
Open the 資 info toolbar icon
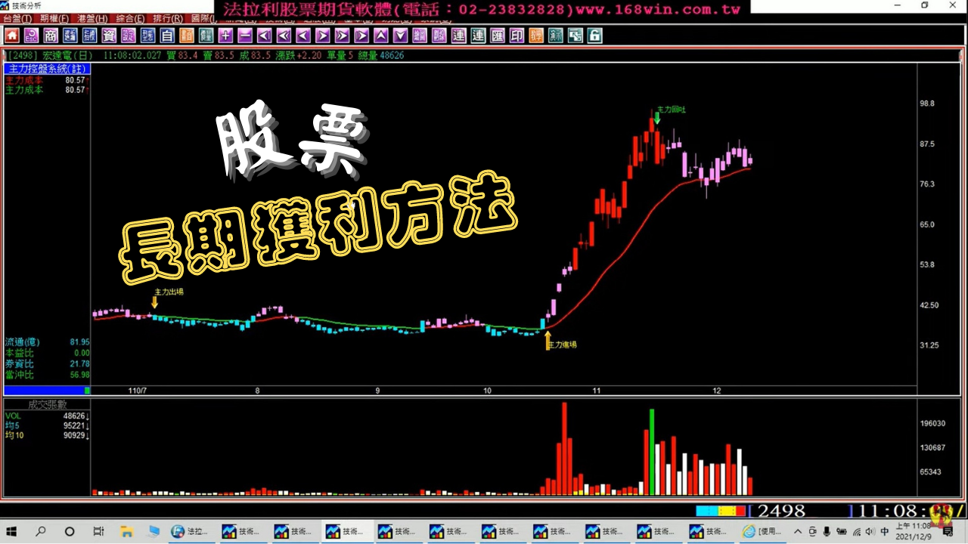click(109, 36)
